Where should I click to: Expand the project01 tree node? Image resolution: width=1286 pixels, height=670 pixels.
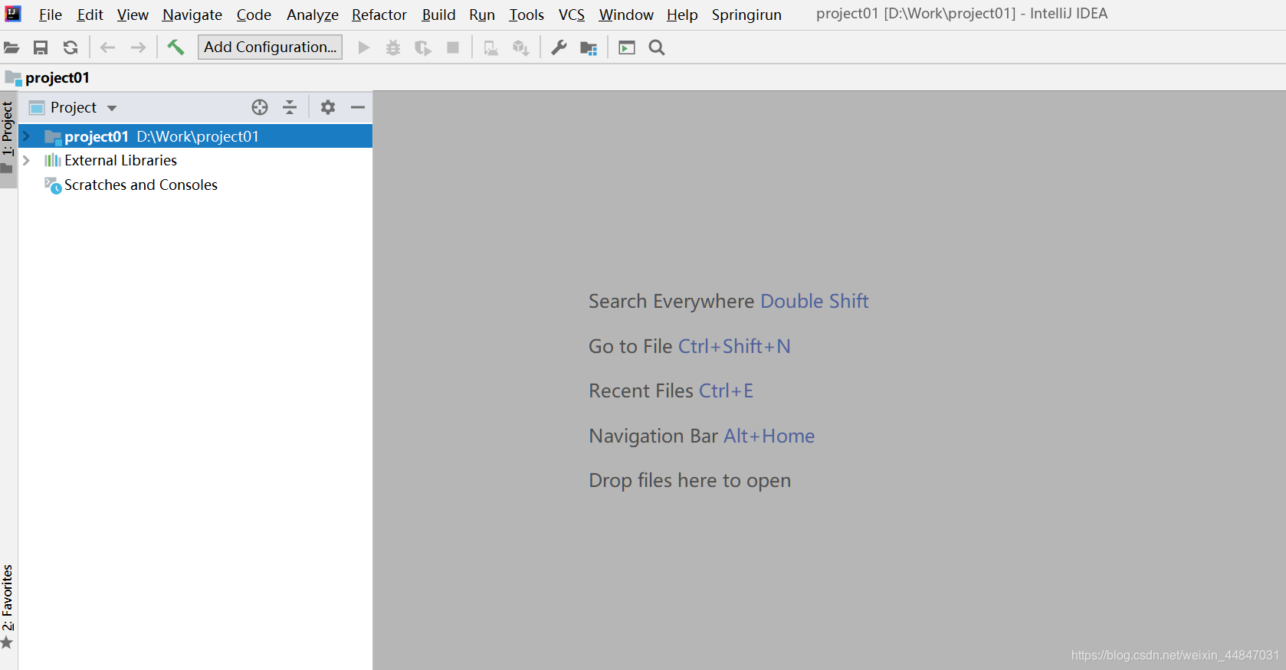tap(27, 136)
